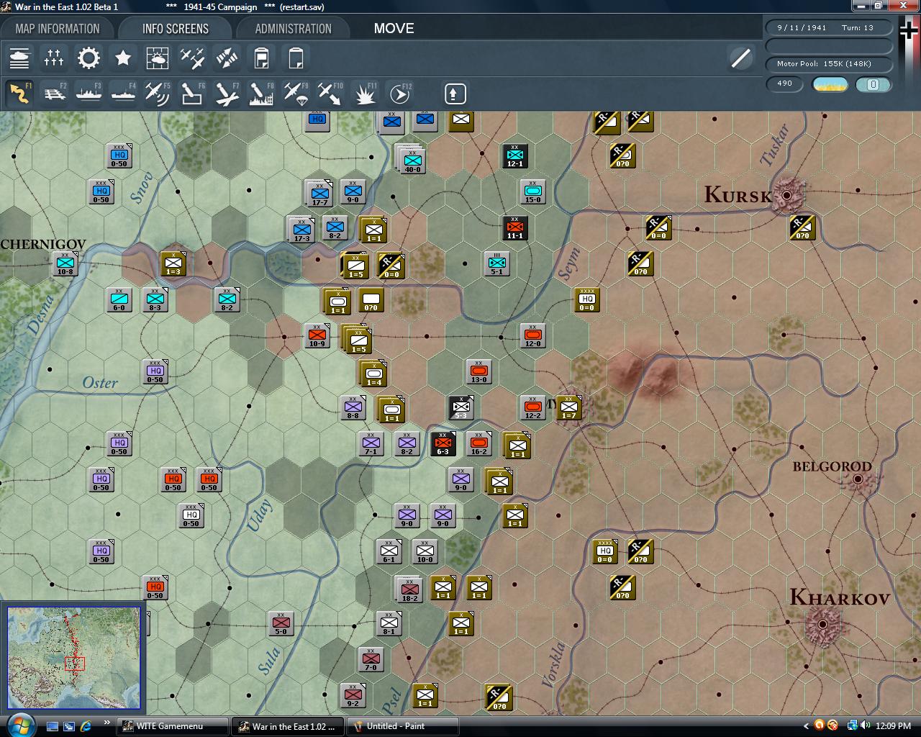Select the 18-2 unit counter

pos(409,590)
